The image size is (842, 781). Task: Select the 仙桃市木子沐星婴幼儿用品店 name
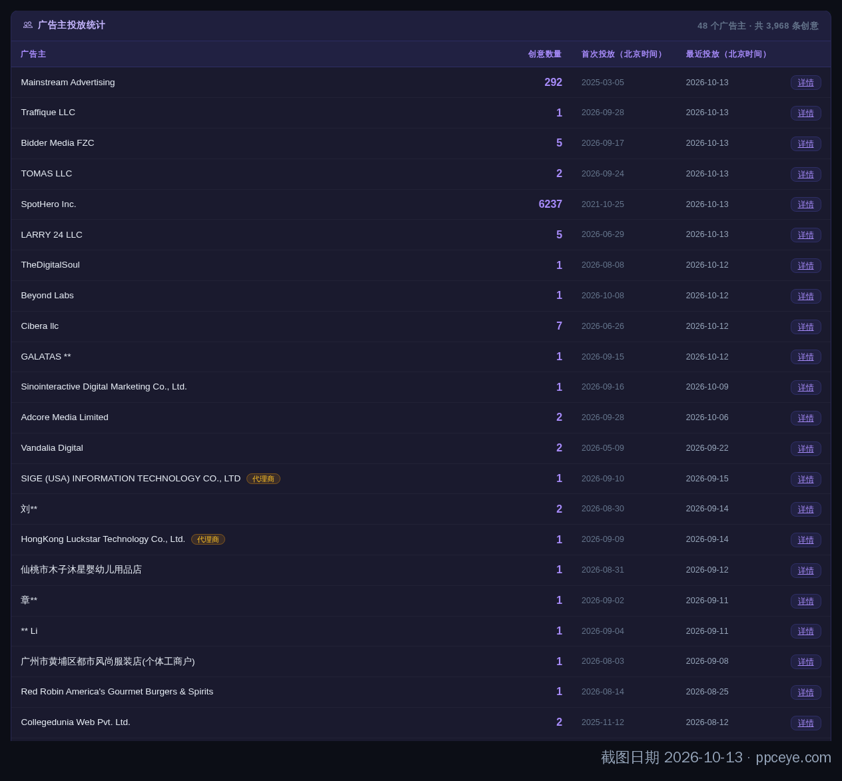pyautogui.click(x=81, y=570)
